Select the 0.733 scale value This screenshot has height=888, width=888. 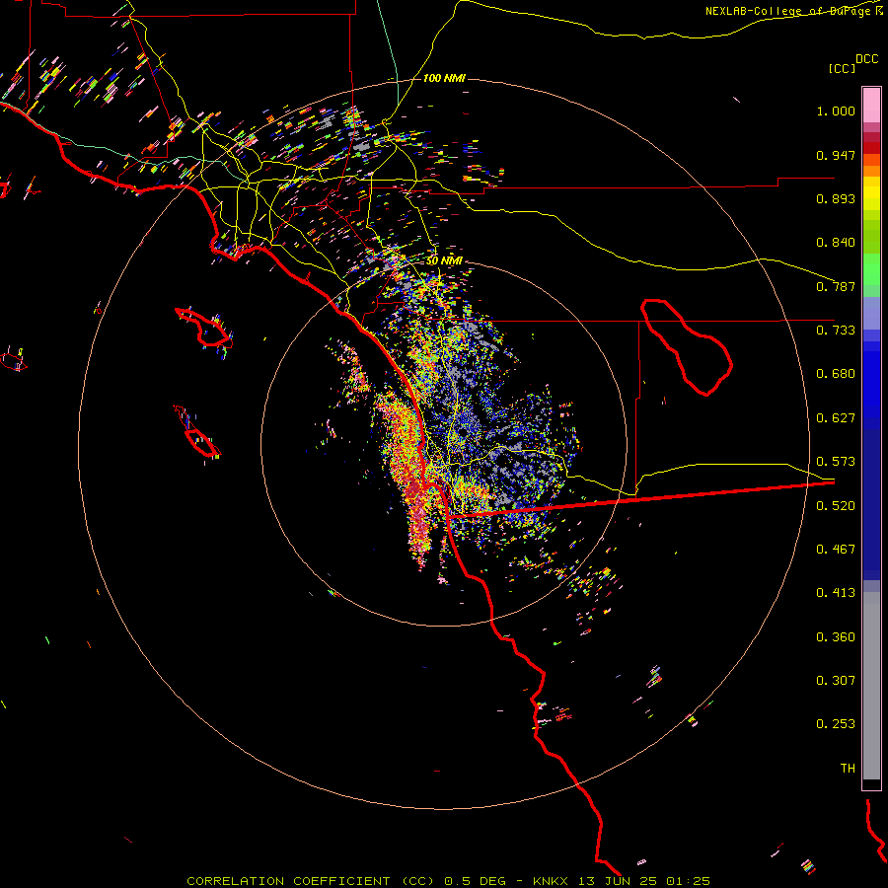[x=836, y=331]
